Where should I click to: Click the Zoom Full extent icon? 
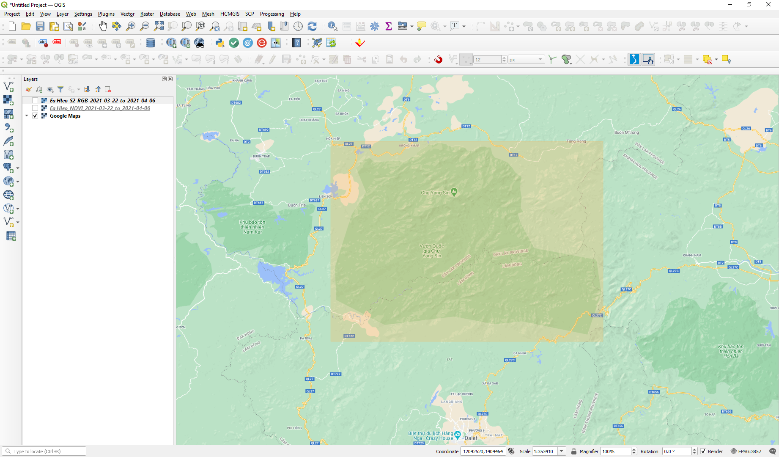tap(159, 26)
